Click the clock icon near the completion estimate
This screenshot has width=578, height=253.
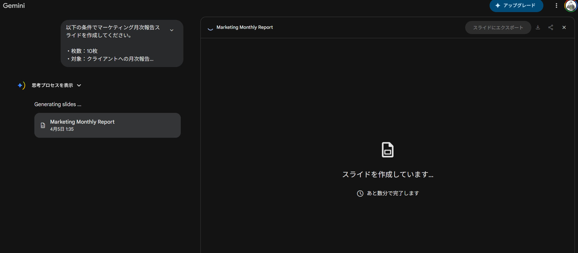360,193
